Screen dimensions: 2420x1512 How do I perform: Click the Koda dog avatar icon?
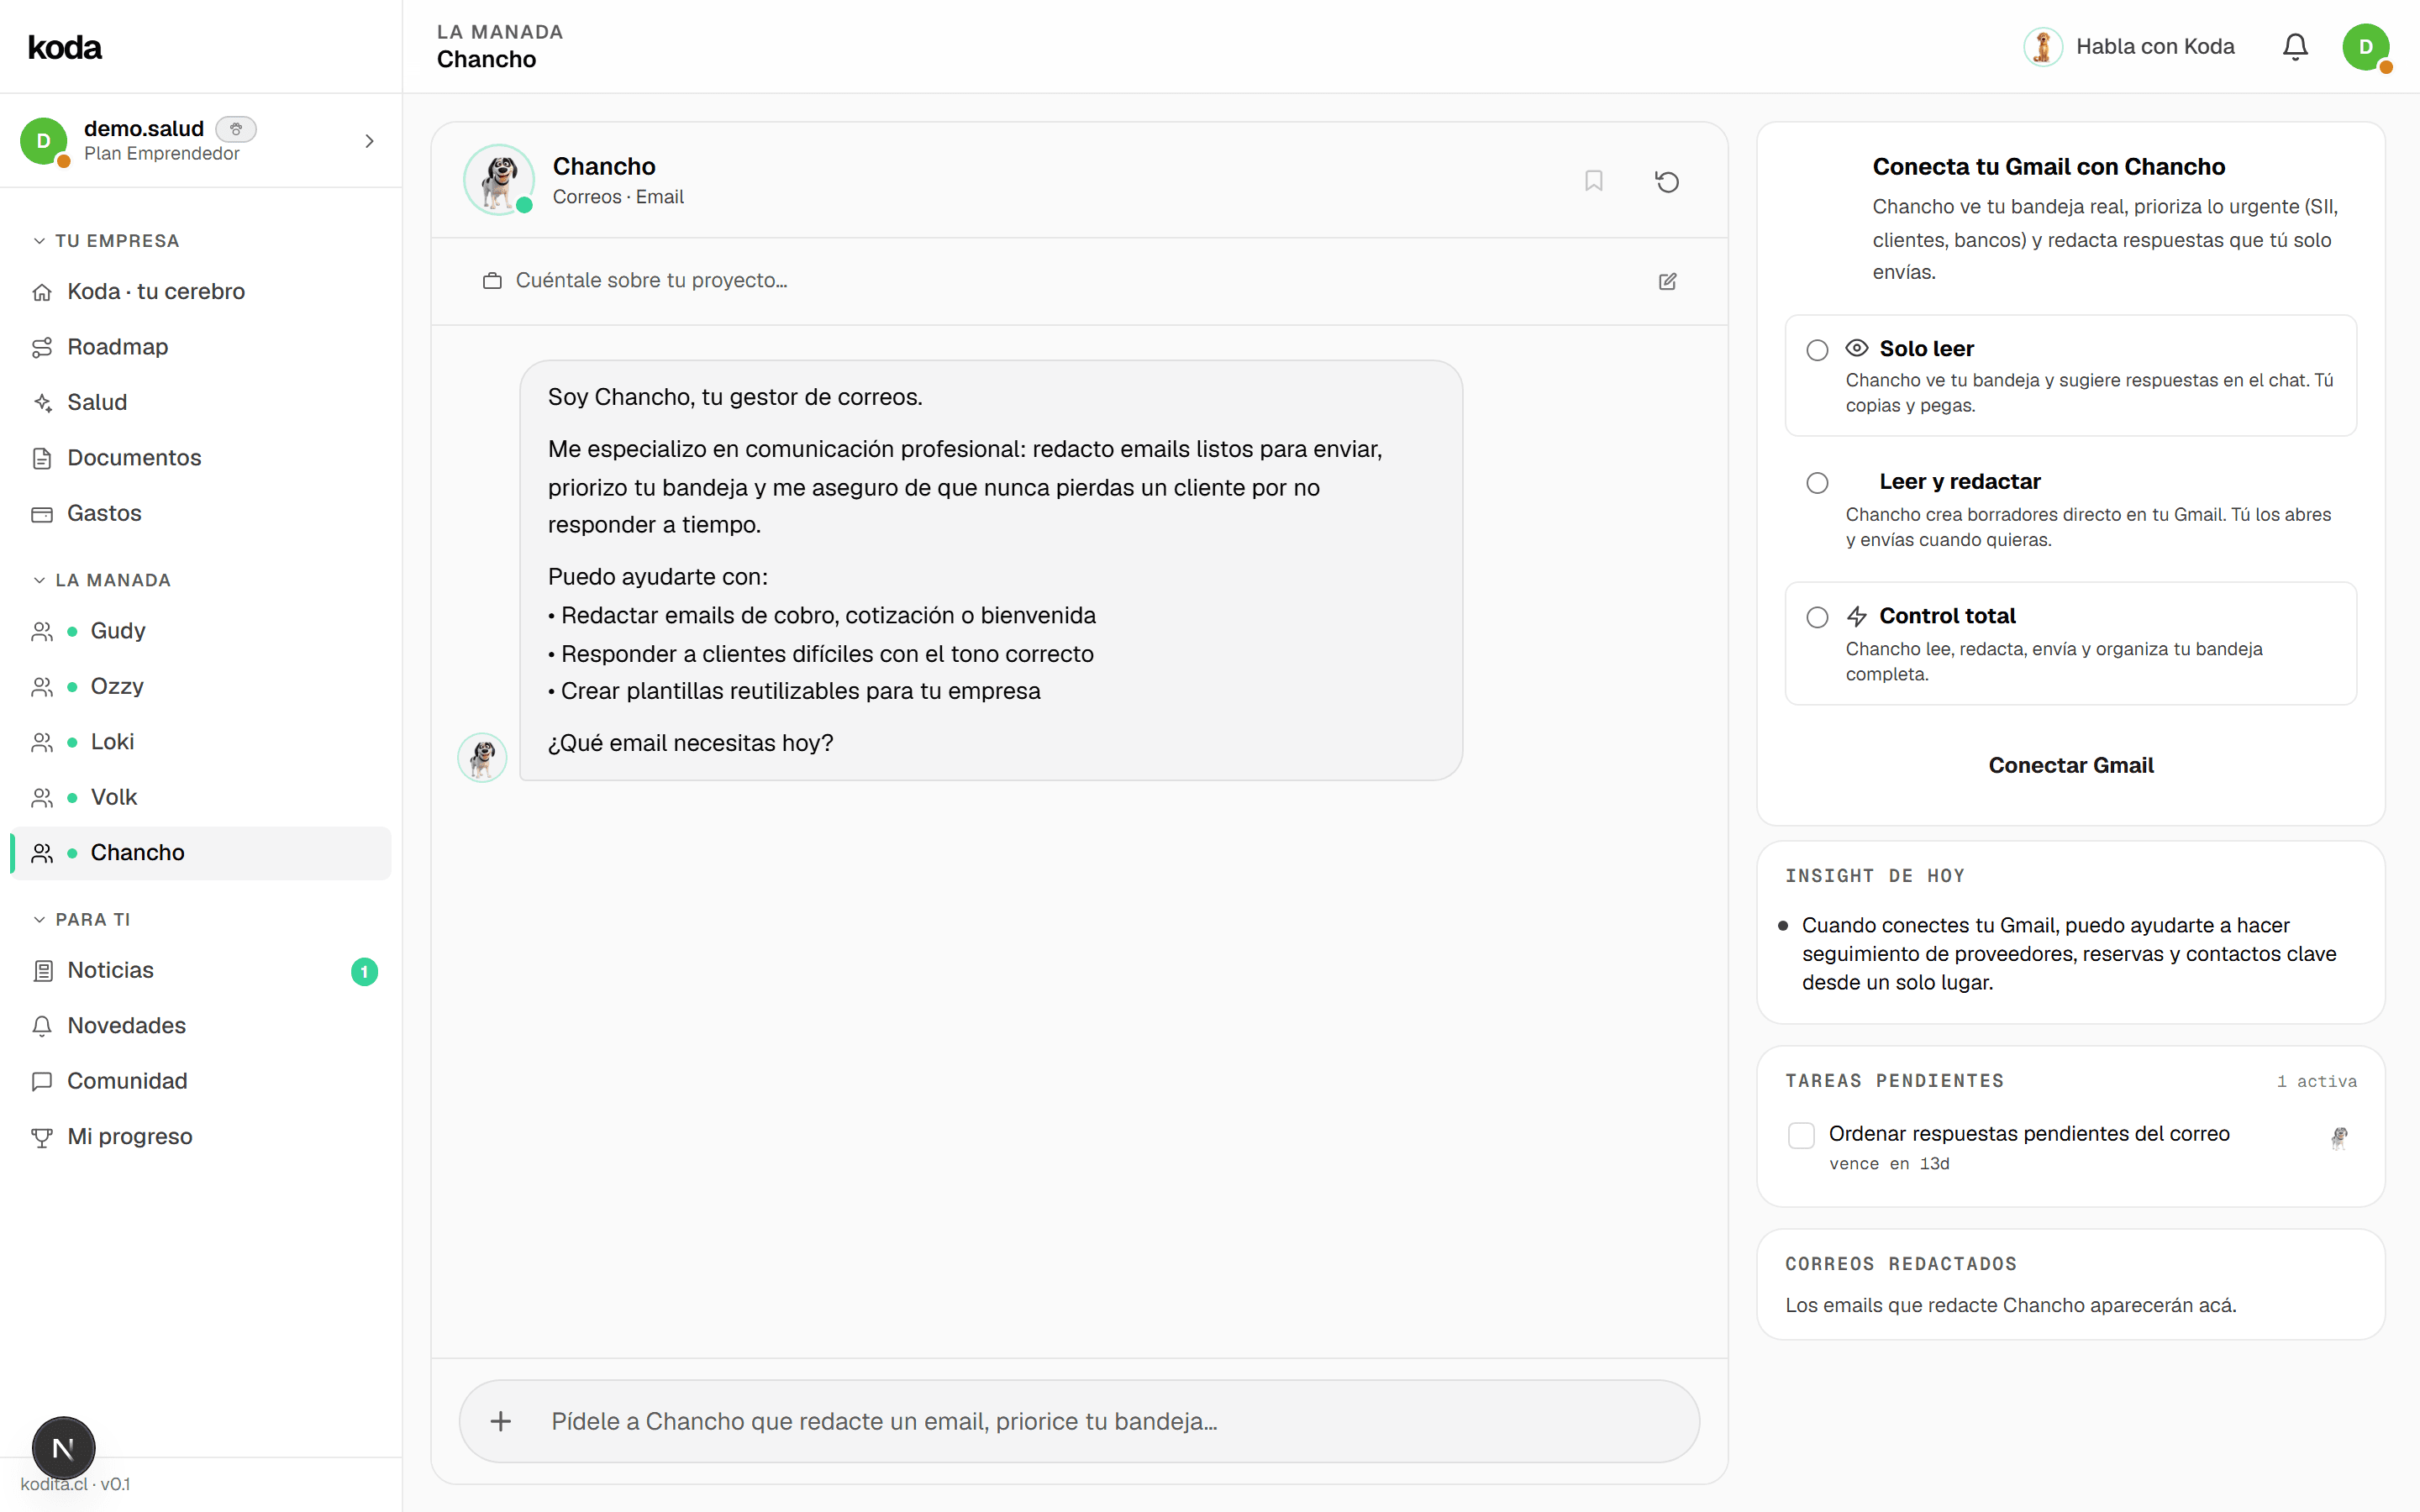(2043, 47)
